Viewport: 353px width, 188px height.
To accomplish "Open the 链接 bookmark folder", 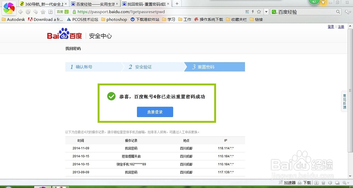I will [256, 19].
